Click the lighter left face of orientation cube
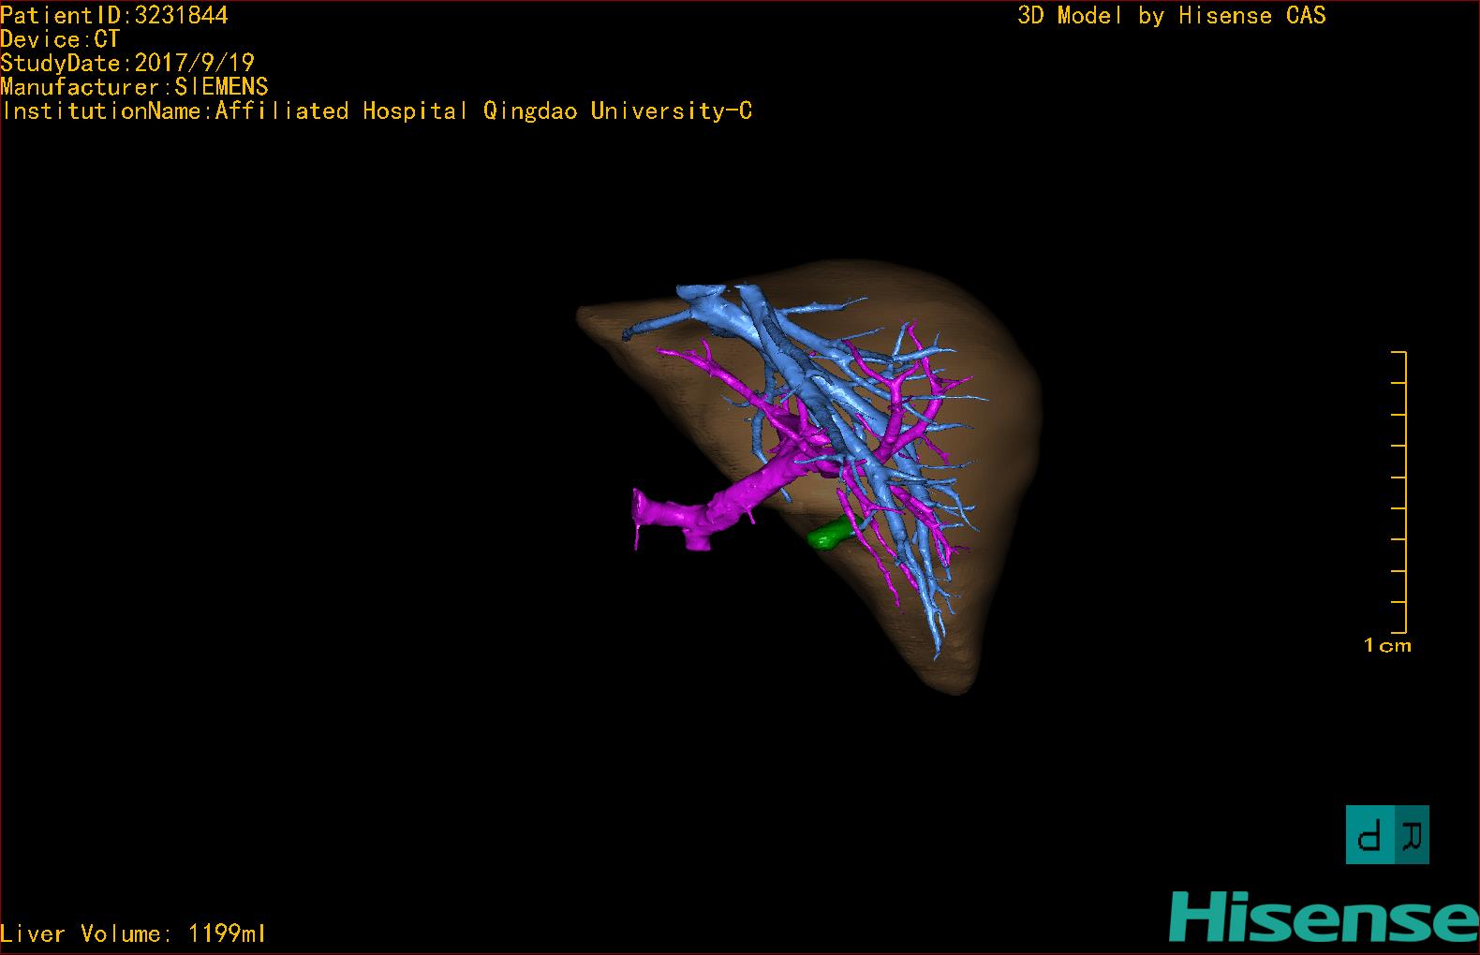The width and height of the screenshot is (1480, 955). pos(1369,834)
